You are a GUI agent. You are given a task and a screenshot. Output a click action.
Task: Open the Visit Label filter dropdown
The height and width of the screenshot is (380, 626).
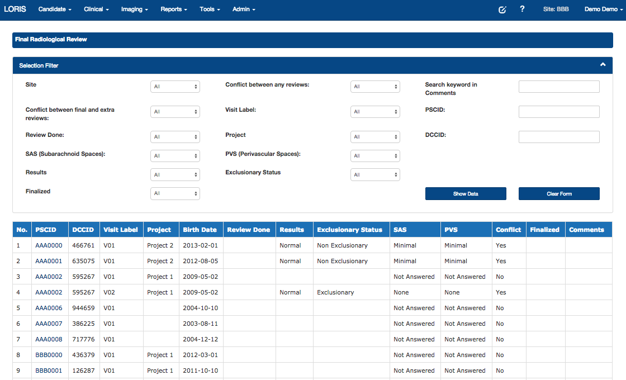coord(375,112)
